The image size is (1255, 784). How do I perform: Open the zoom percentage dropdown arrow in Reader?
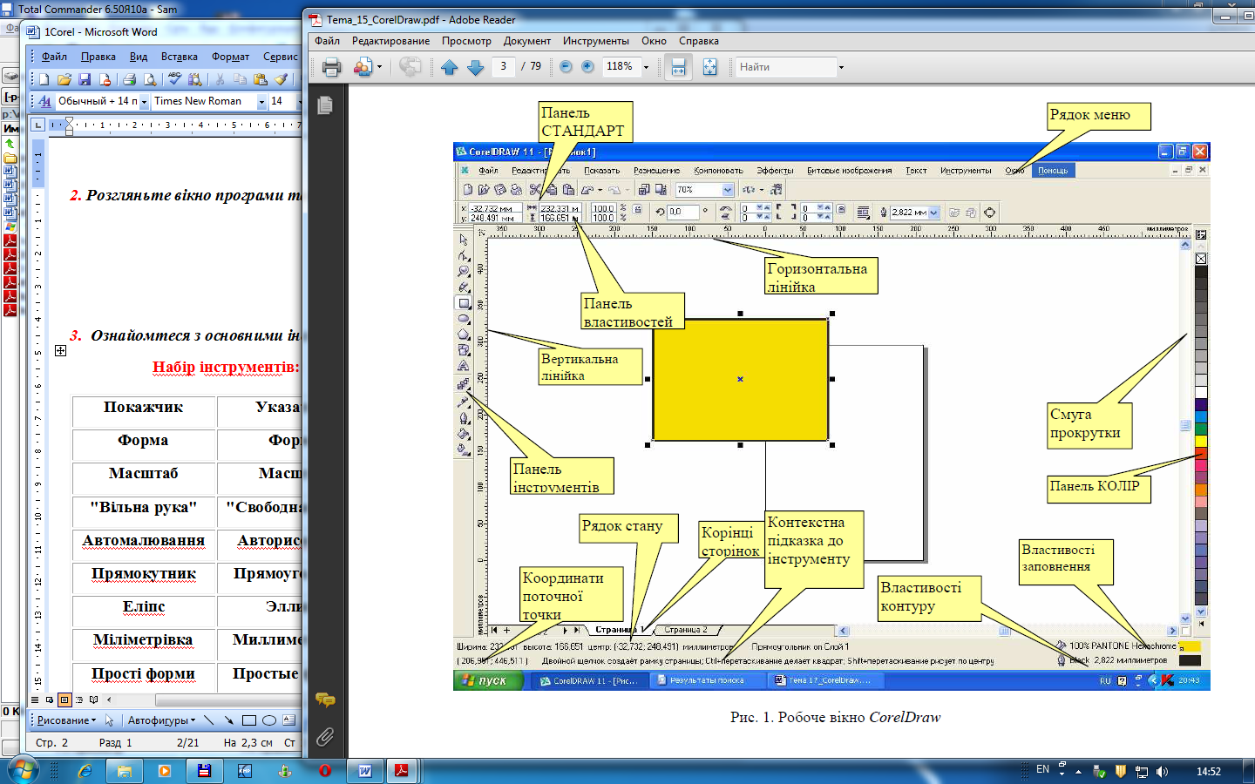pos(646,67)
